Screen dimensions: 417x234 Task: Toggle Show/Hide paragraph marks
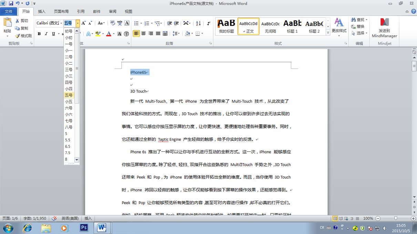[208, 23]
